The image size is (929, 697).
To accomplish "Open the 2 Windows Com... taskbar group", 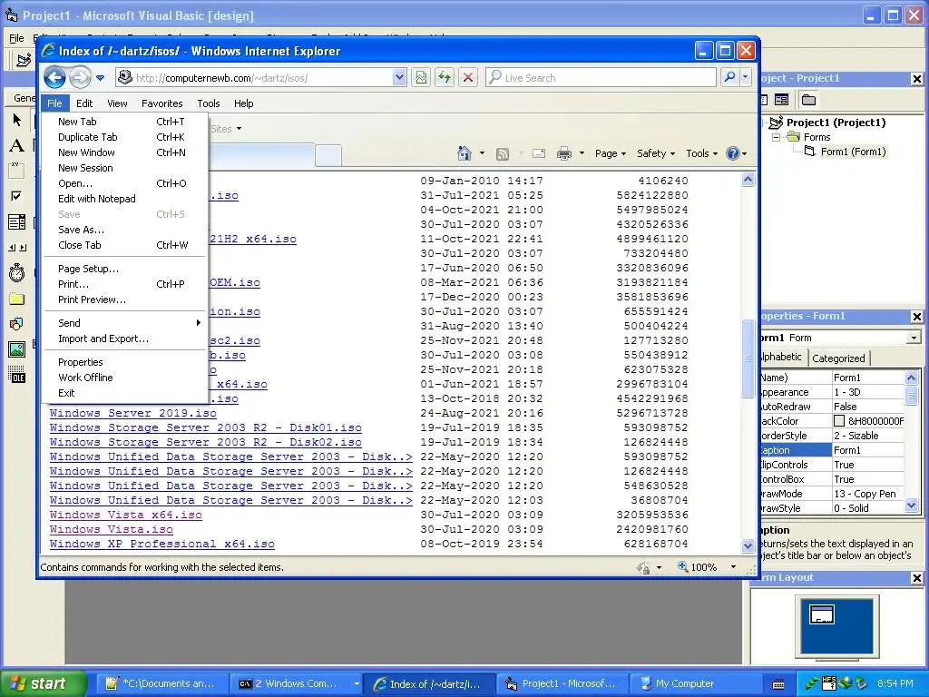I will point(297,683).
